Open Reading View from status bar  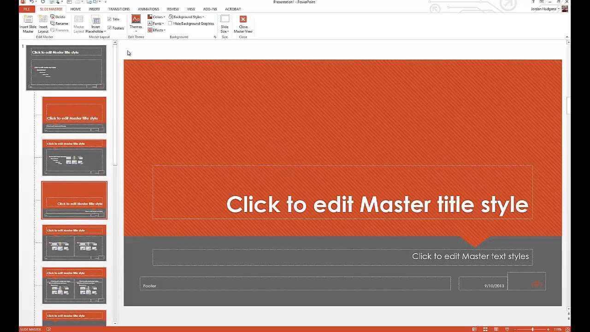click(x=495, y=329)
